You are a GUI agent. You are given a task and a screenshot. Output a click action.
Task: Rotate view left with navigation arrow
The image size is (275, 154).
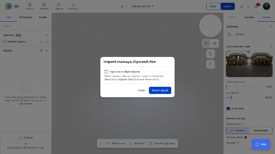203,26
